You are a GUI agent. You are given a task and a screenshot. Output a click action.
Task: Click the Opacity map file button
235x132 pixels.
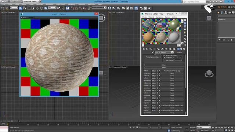pos(172,110)
